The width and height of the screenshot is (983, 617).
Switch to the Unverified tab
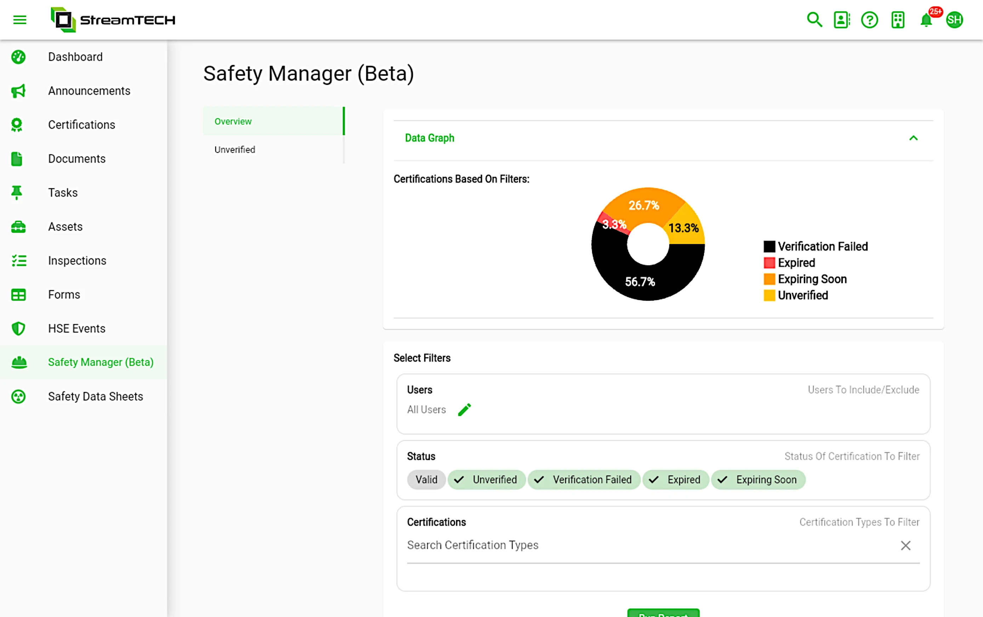(x=273, y=150)
